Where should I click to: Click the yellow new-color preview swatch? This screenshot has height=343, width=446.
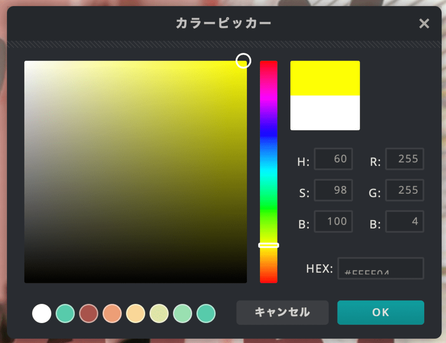point(325,78)
